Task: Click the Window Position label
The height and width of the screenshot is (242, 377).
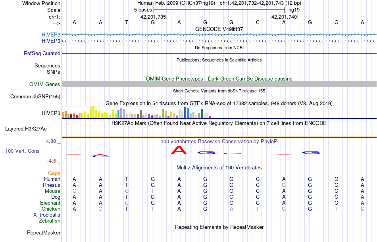Action: (x=41, y=3)
